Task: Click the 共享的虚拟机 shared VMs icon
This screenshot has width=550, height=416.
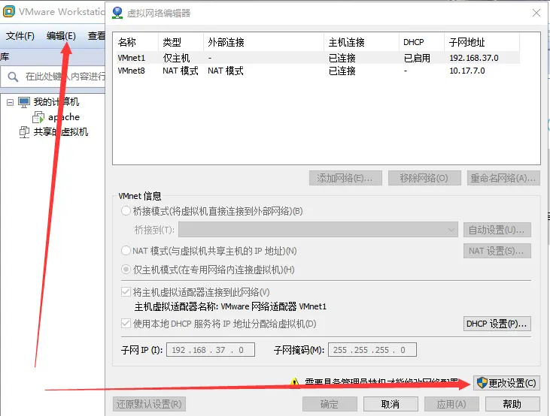Action: pos(24,132)
